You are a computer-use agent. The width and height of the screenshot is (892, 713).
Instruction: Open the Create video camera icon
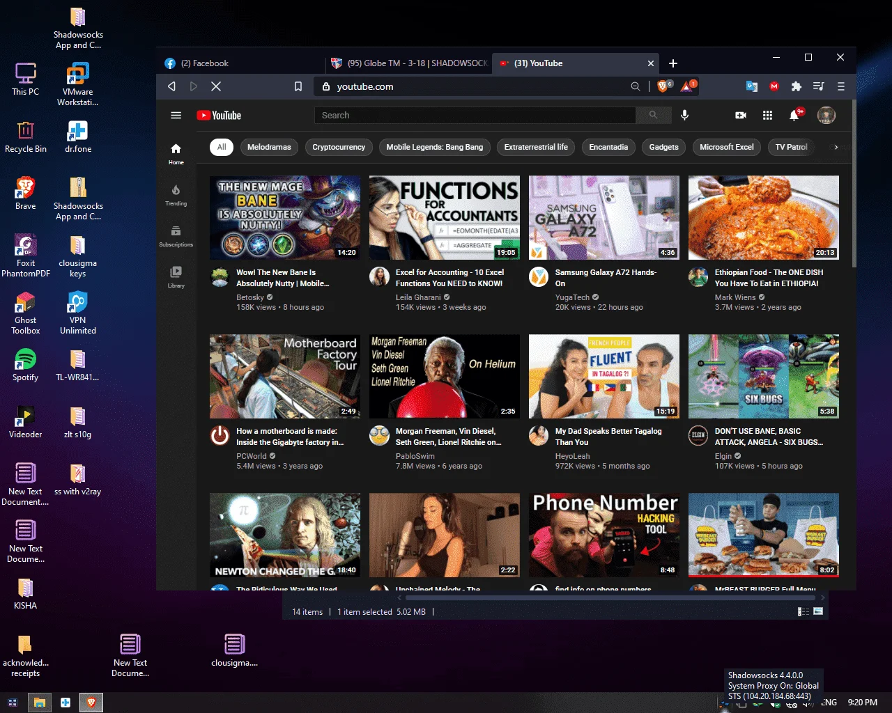[741, 116]
